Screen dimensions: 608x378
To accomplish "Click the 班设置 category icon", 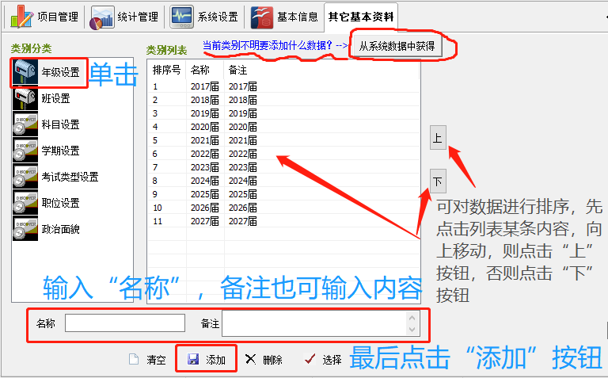I will pyautogui.click(x=26, y=98).
